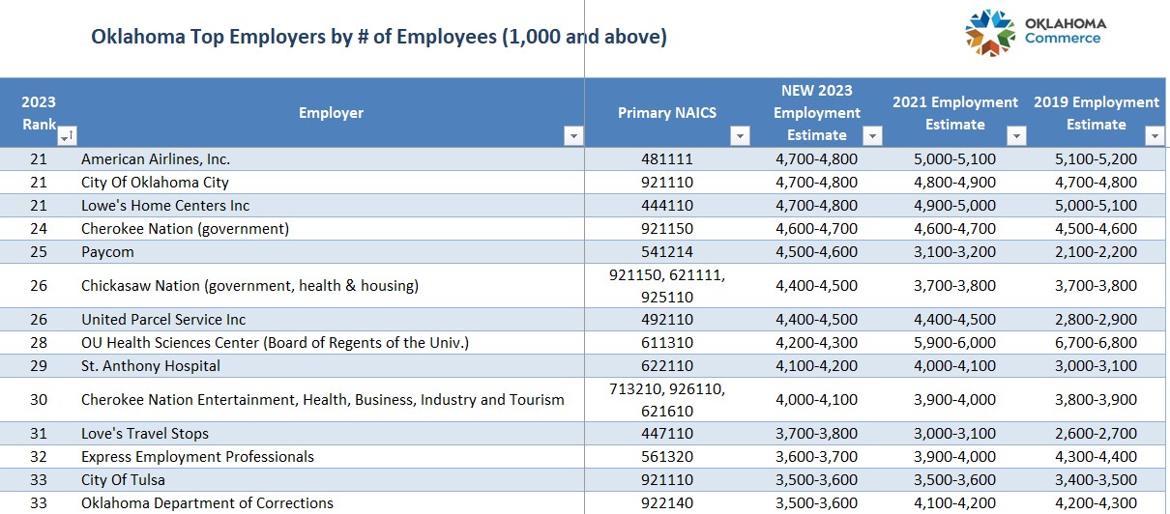Select the title 'Oklahoma Top Employers' heading

(378, 38)
